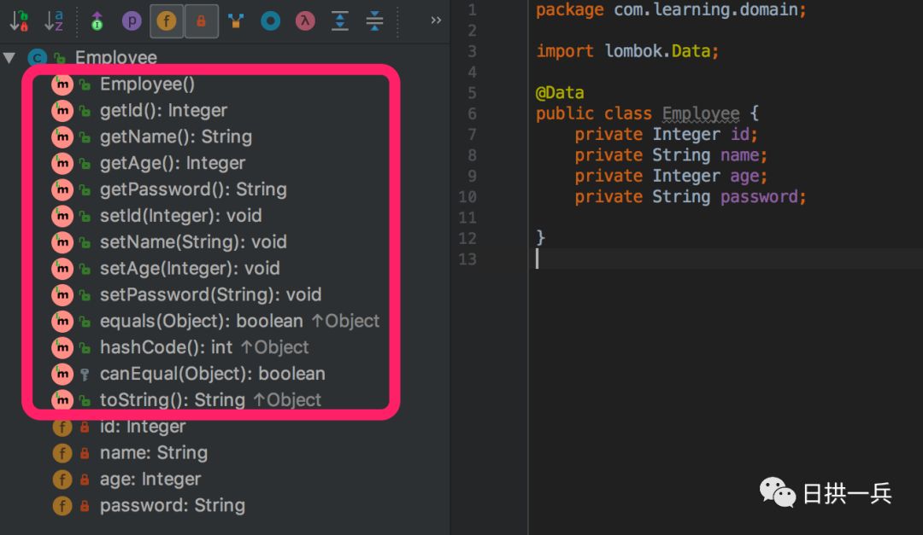Select getPassword(): String method

click(x=193, y=189)
